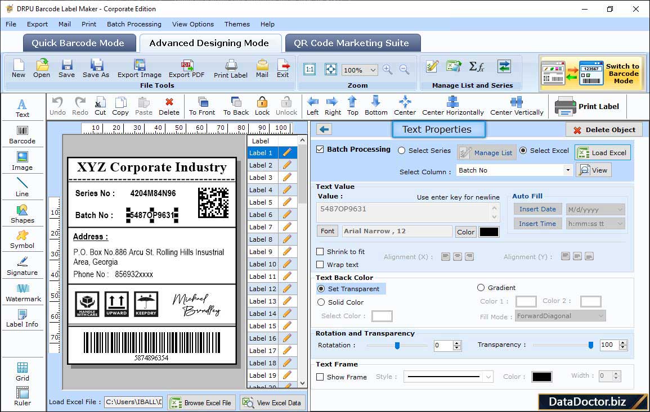
Task: Toggle the Grid display
Action: tap(23, 372)
